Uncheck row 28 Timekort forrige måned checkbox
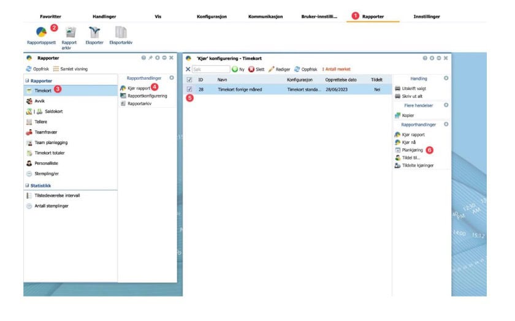This screenshot has width=515, height=321. (189, 89)
